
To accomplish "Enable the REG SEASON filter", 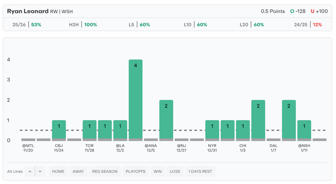I will point(105,171).
